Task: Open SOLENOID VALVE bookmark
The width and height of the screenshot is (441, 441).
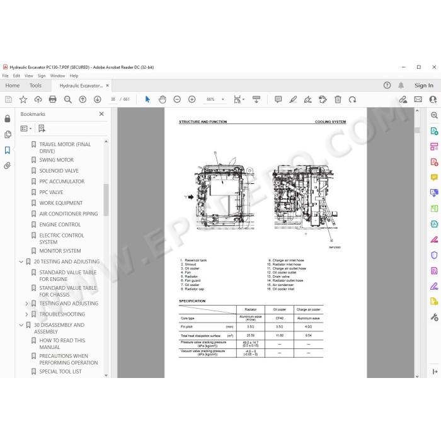Action: (x=59, y=171)
